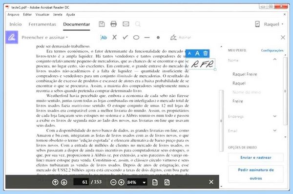Close the Fill and Sign toolbar
Screen dimensions: 293x194
click(x=283, y=38)
